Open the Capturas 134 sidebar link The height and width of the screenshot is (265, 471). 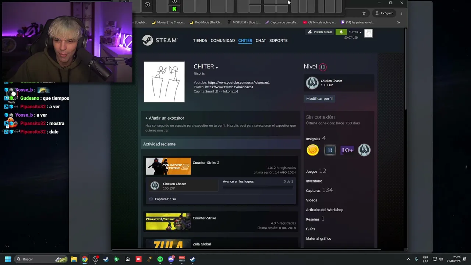(319, 190)
